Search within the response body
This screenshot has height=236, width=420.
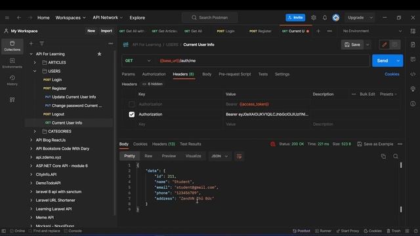[x=395, y=156]
